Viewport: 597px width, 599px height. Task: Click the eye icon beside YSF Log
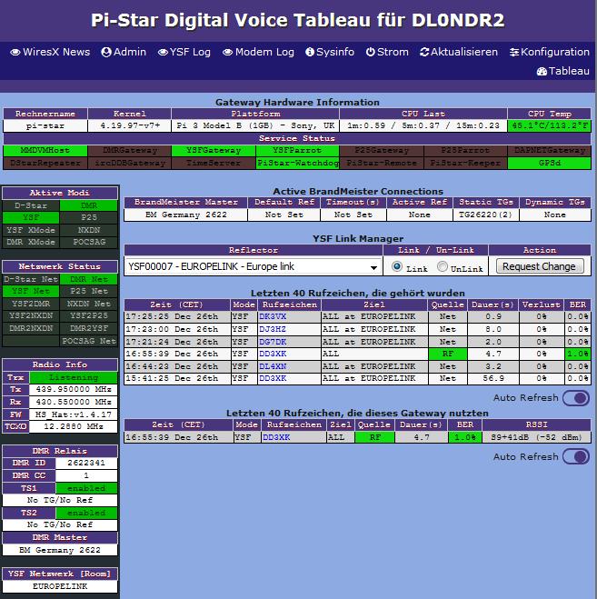[x=163, y=53]
